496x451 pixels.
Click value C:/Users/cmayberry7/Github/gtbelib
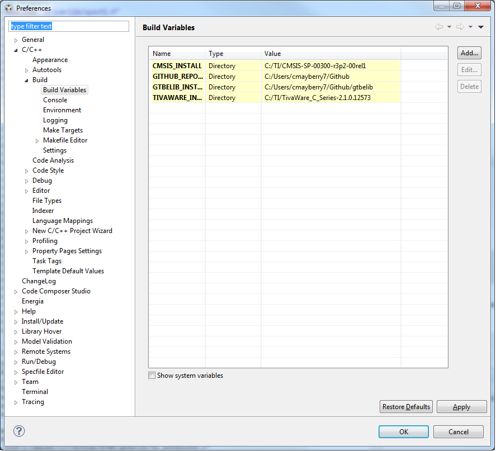[x=319, y=87]
